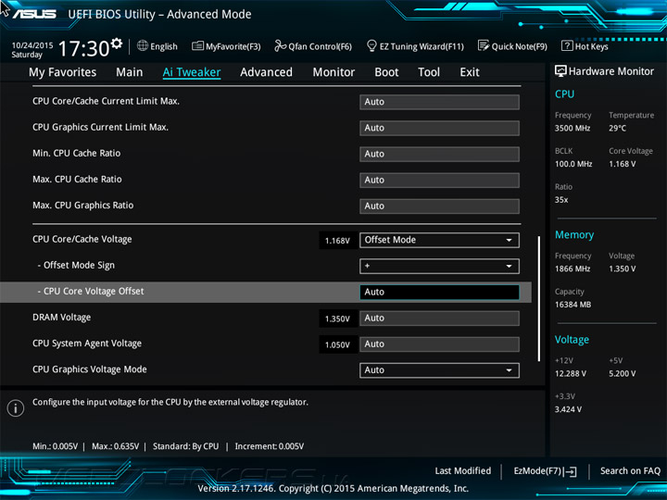Click the DRAM Voltage Auto field
667x500 pixels.
439,318
